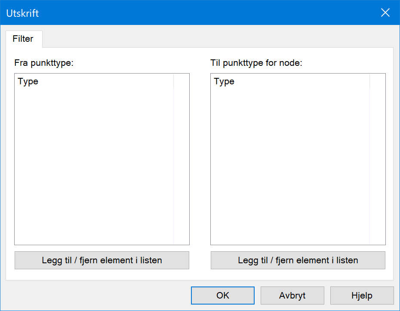Click column divider beside Type in right list

coord(369,81)
